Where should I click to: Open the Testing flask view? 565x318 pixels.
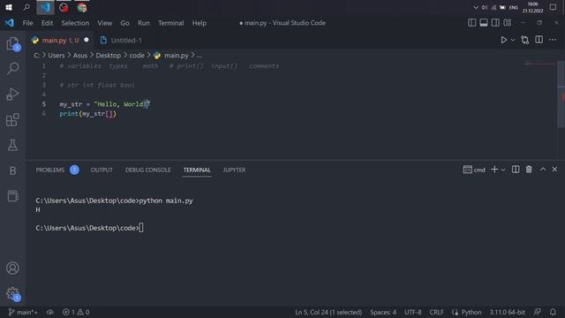pyautogui.click(x=12, y=145)
